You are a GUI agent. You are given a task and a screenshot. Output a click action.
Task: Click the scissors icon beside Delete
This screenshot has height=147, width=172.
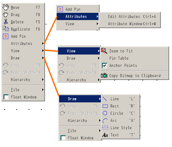6,22
